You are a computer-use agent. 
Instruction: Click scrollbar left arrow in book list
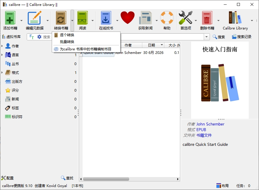click(81, 179)
